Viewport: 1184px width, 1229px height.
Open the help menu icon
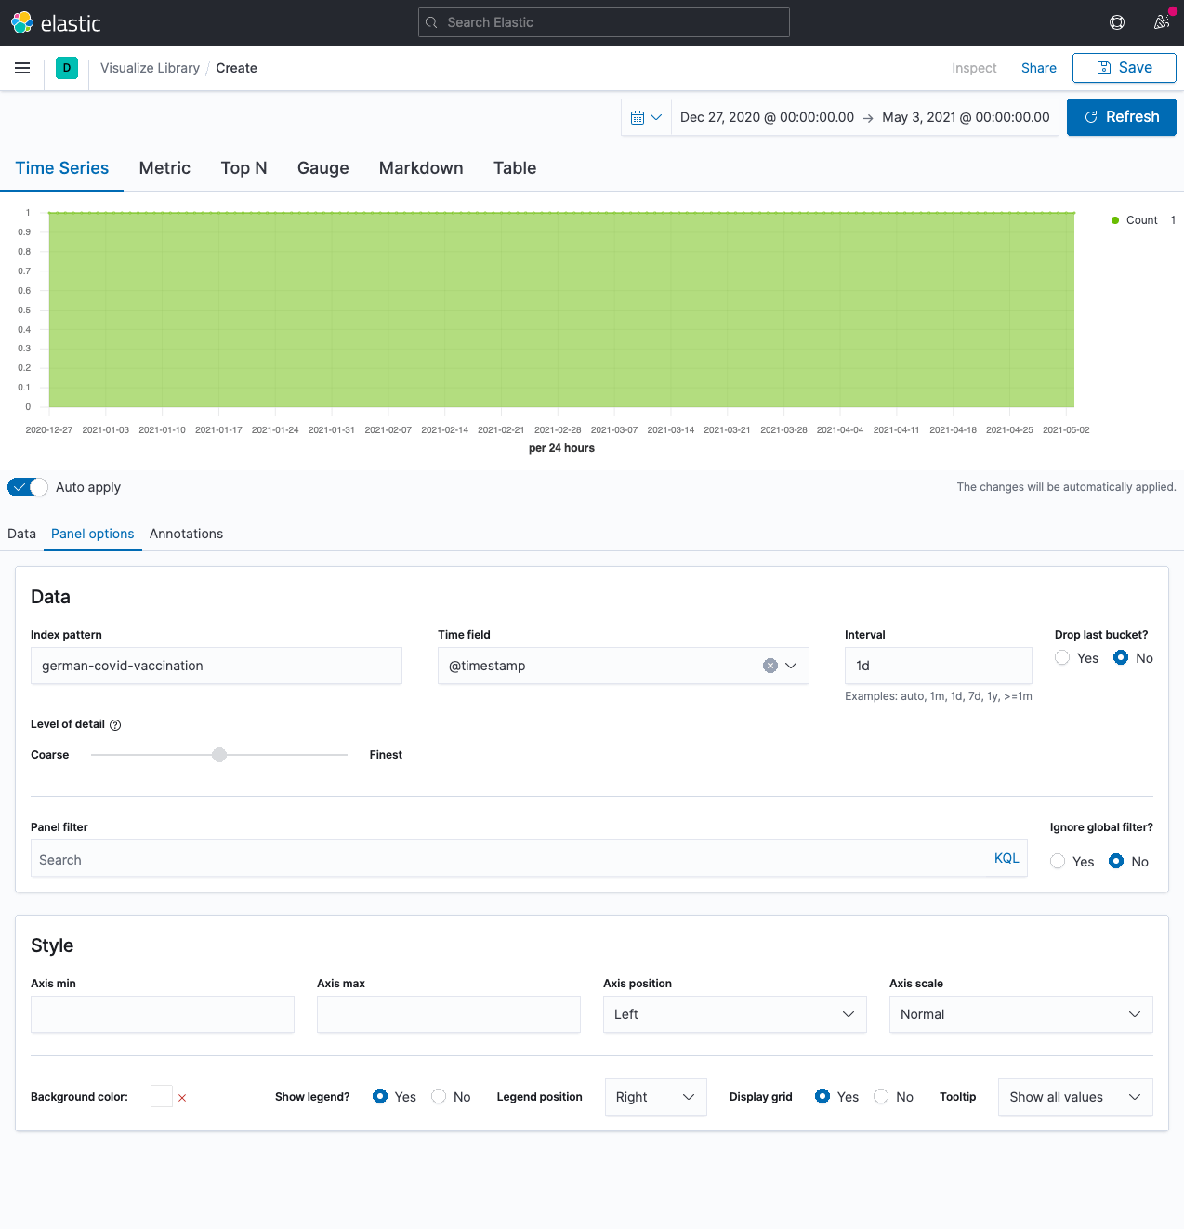(x=1117, y=22)
